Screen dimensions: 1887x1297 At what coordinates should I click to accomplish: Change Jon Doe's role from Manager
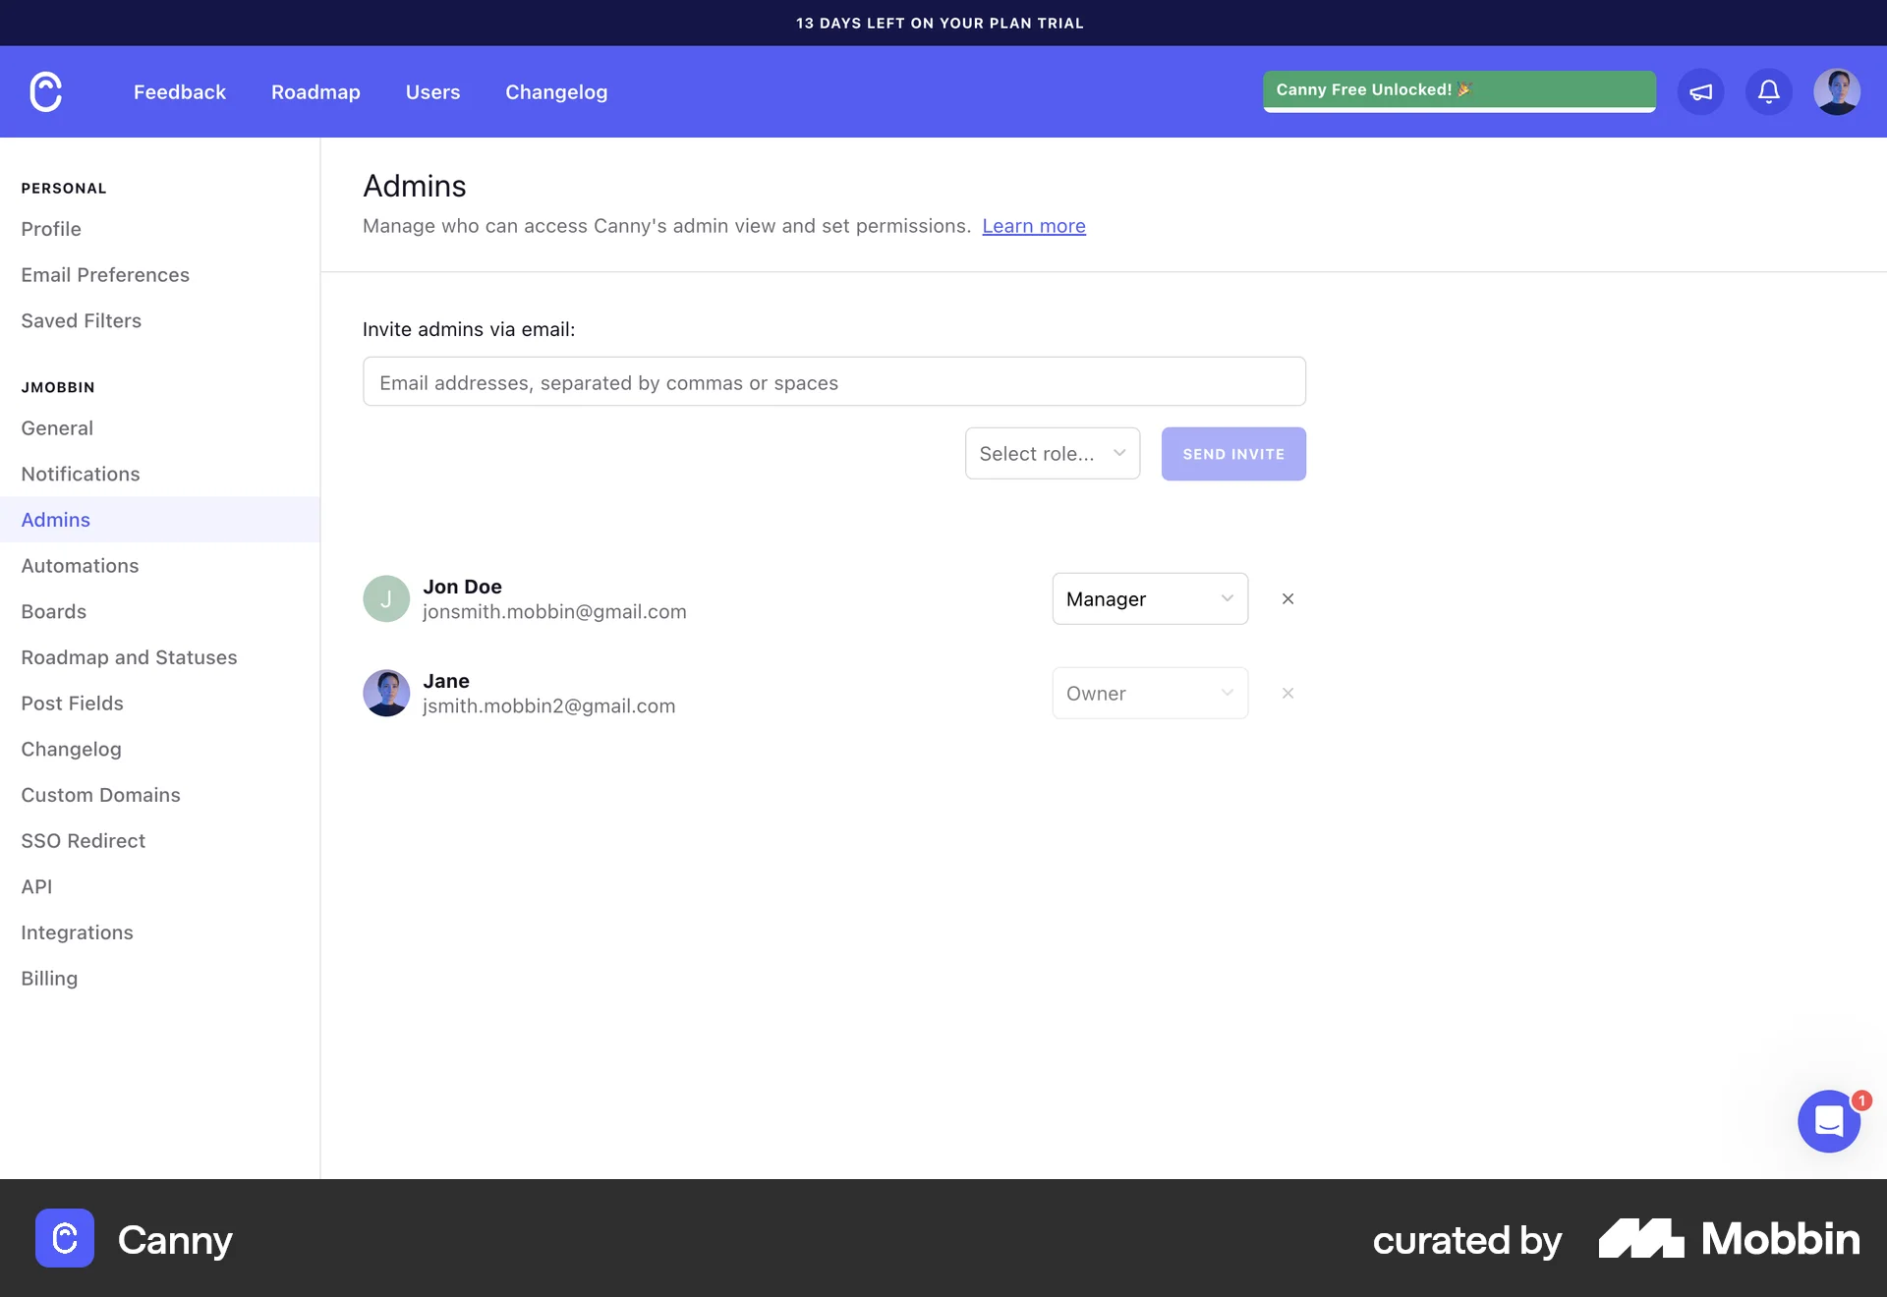point(1149,598)
